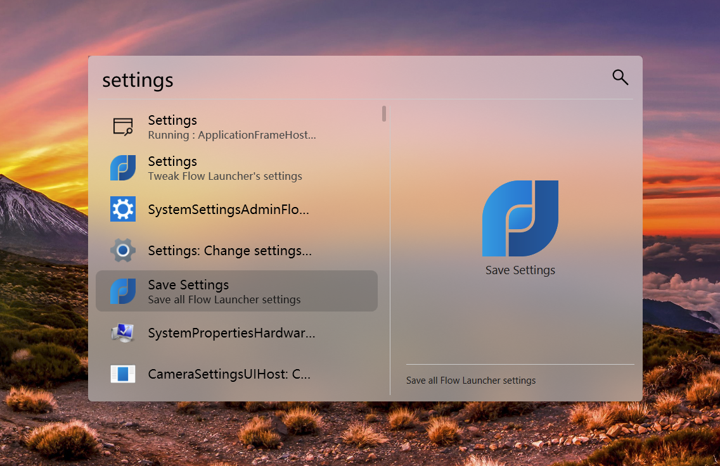Click preview pane footer "Save all Flow Launcher settings"
Image resolution: width=720 pixels, height=466 pixels.
coord(471,381)
